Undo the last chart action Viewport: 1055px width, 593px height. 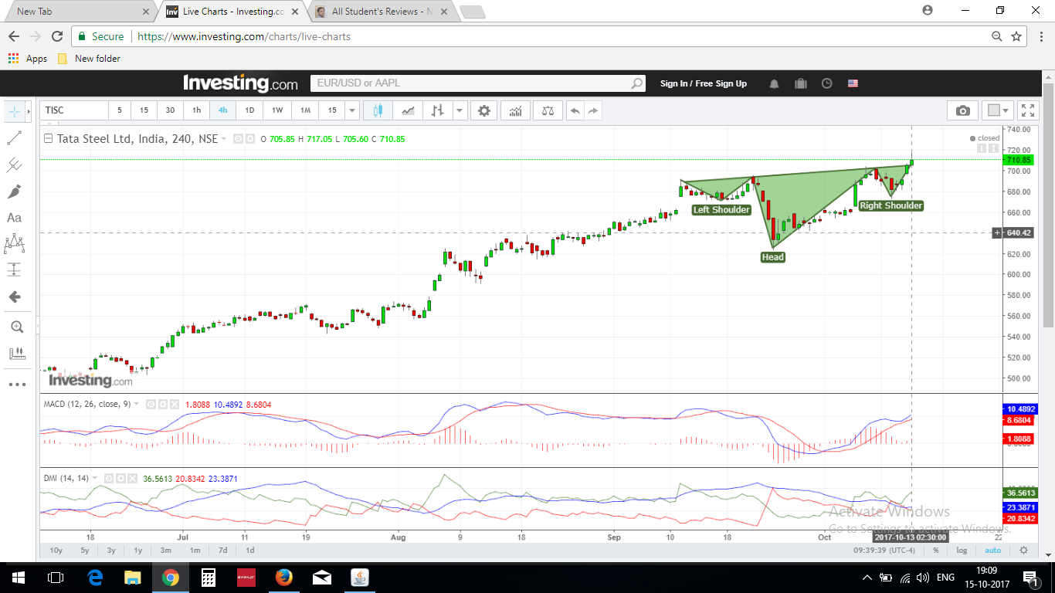(575, 110)
